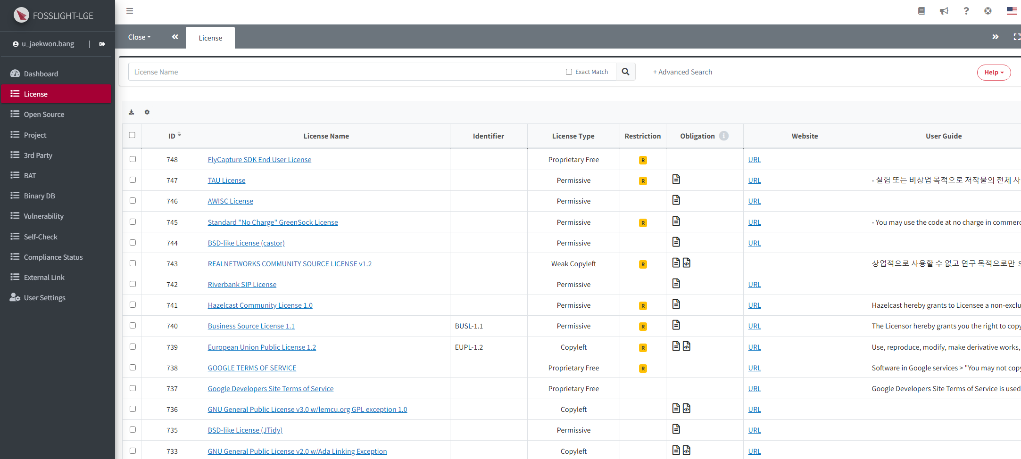
Task: Open the announcements megaphone icon
Action: click(x=944, y=11)
